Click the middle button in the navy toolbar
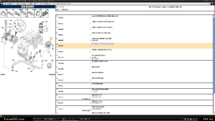 click(x=28, y=7)
